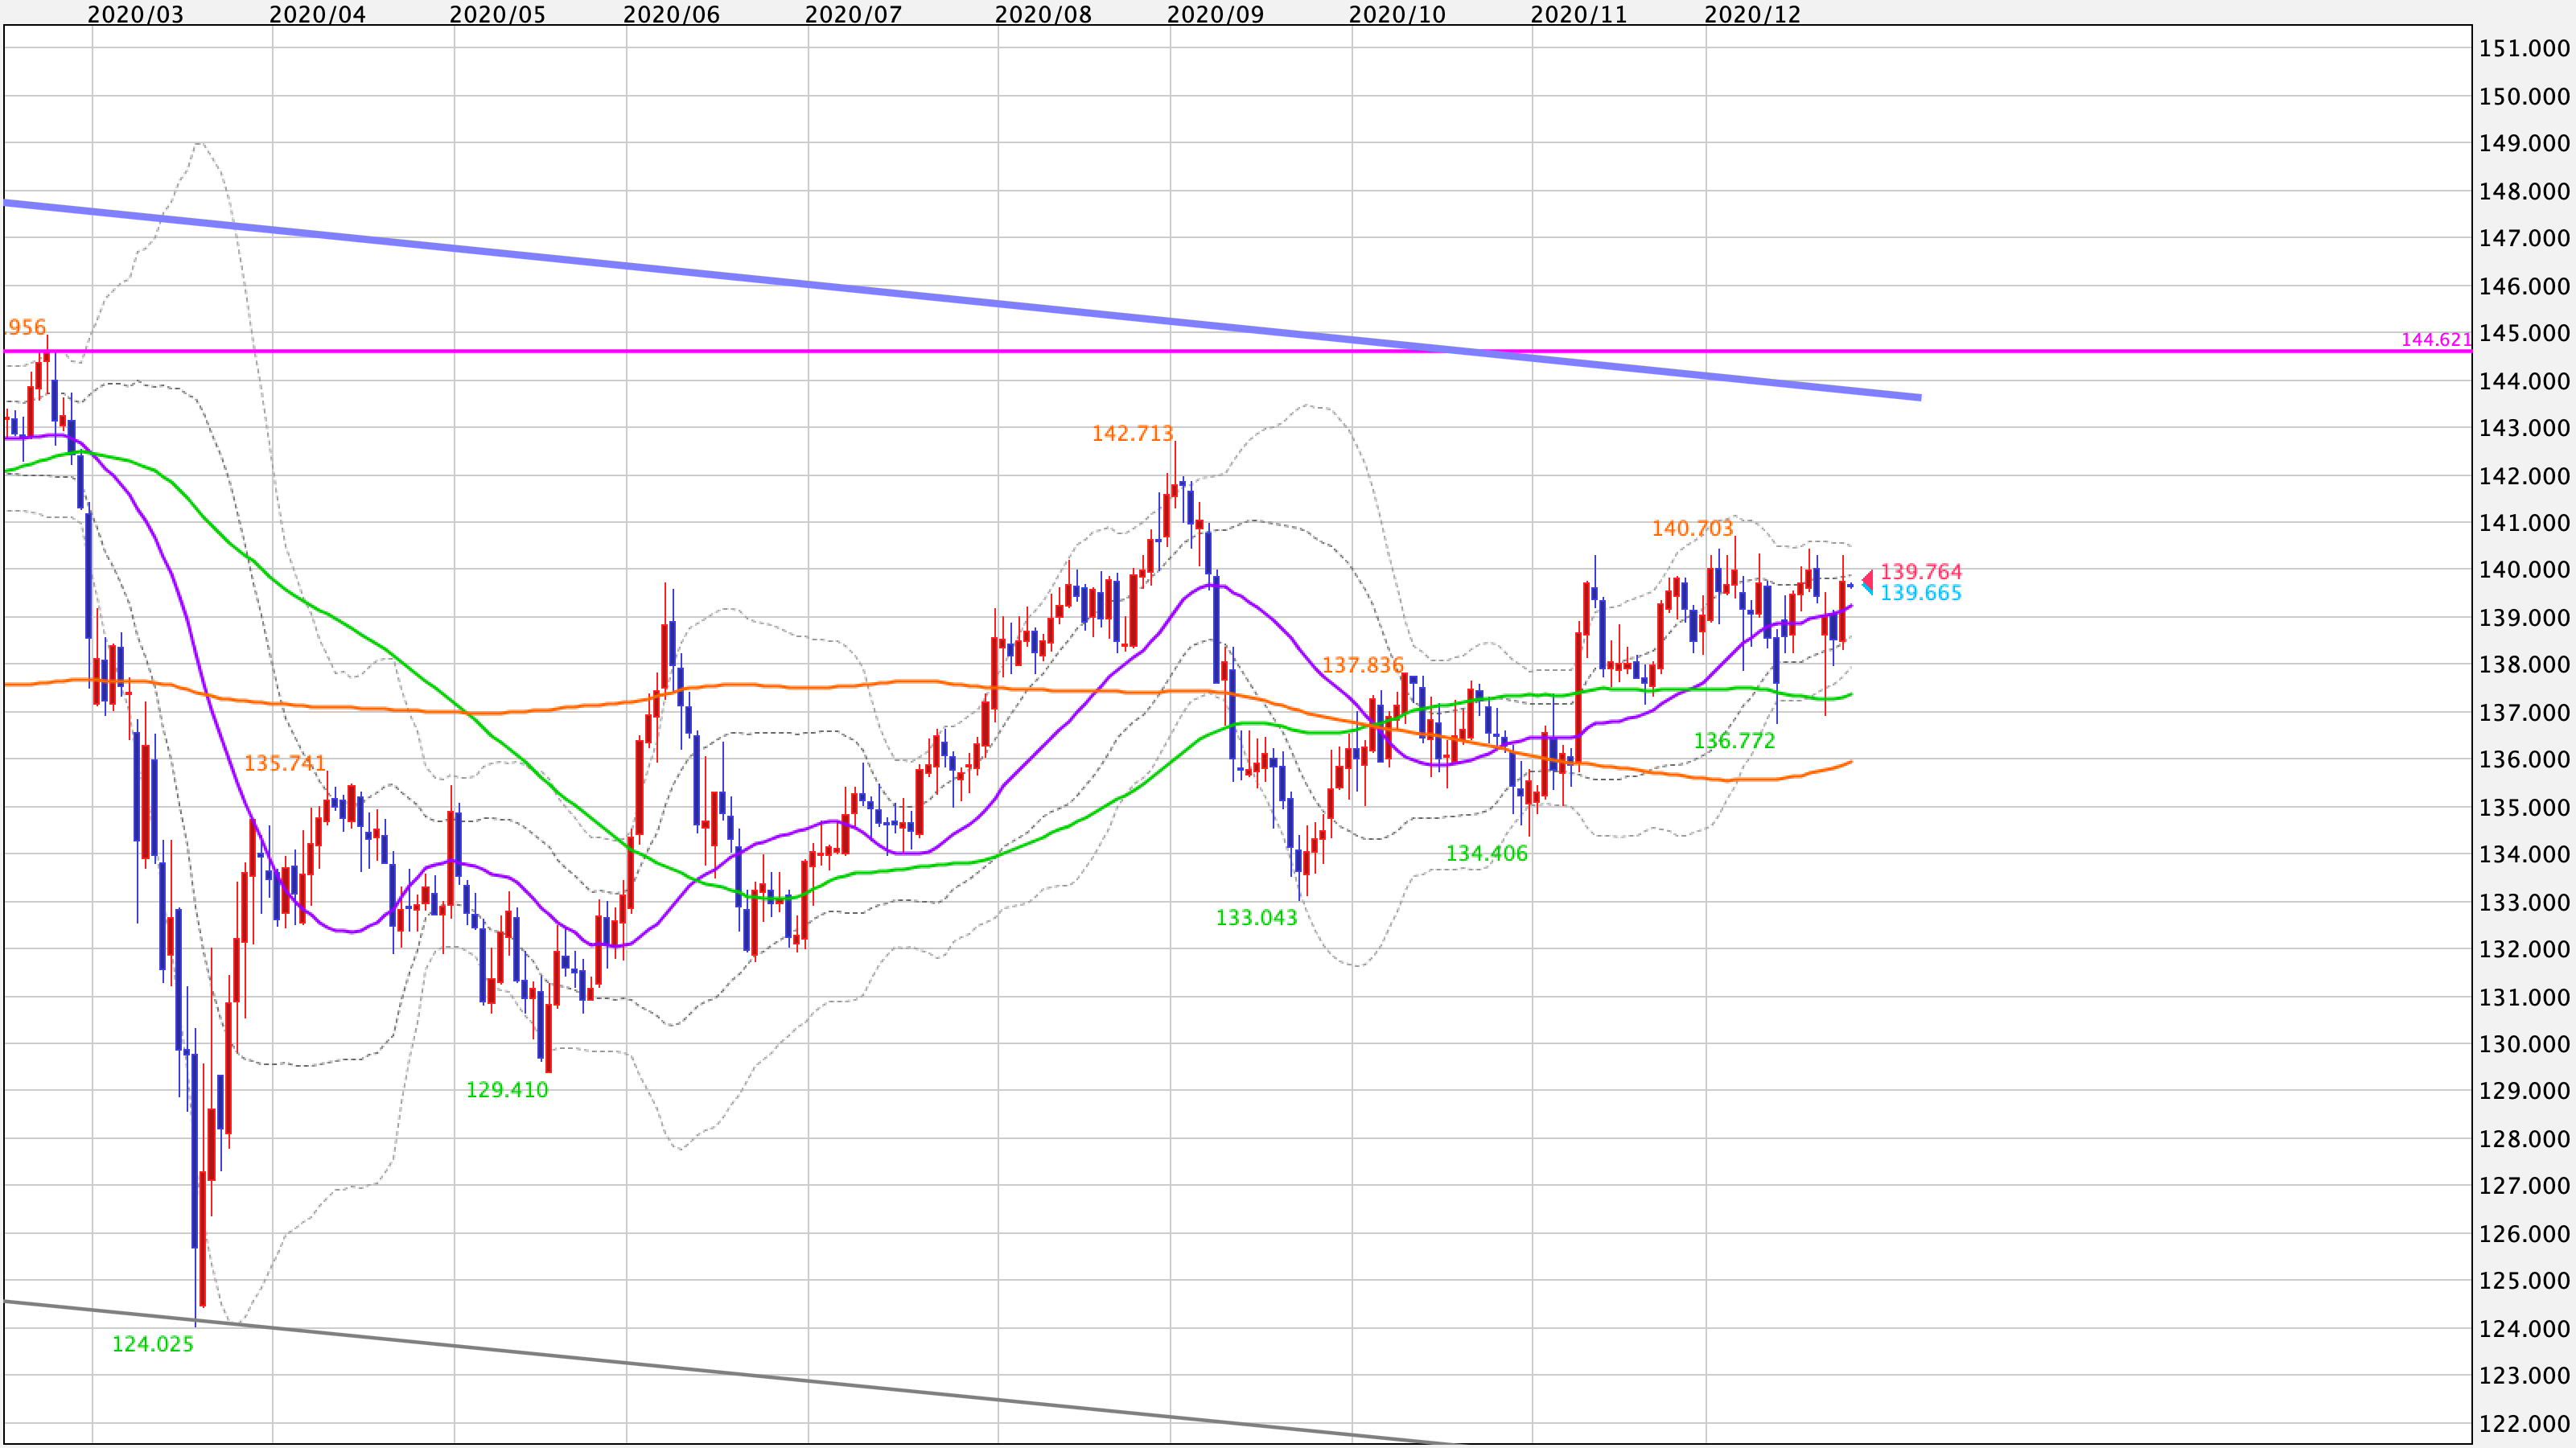Click the red current price arrow marker
This screenshot has height=1448, width=2576.
[x=1867, y=580]
